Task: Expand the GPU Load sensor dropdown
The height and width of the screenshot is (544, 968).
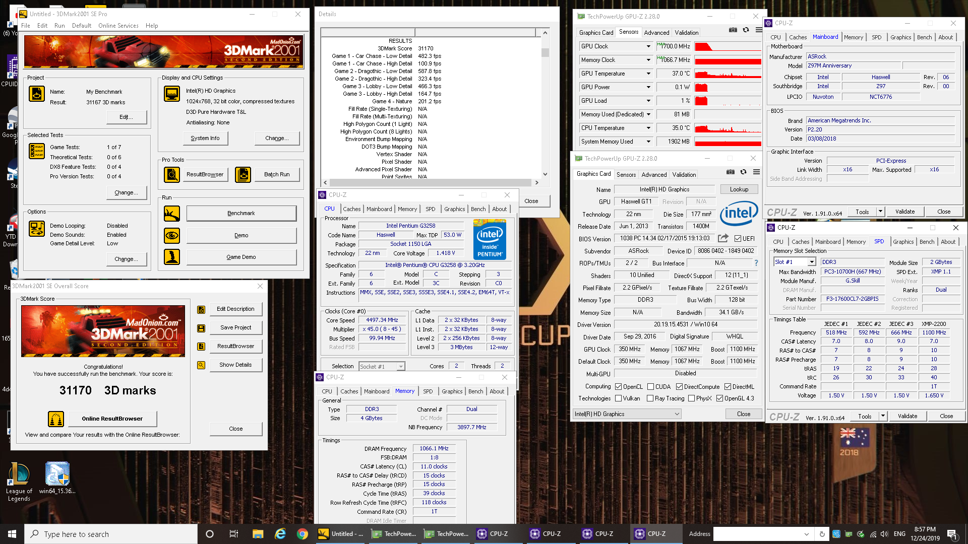Action: tap(648, 101)
